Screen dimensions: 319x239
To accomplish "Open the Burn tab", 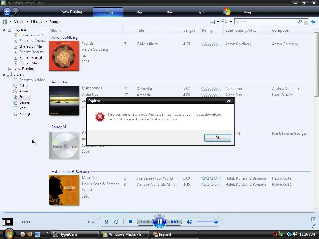I will tap(170, 12).
